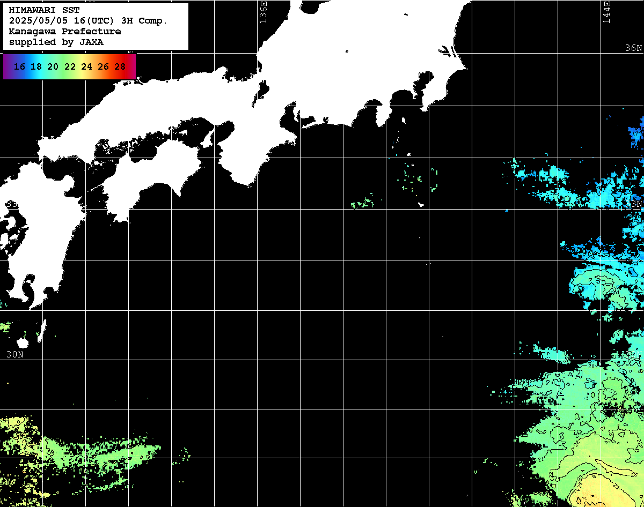Click the 'Kanagawa Prefecture' label
The width and height of the screenshot is (644, 507).
click(x=65, y=31)
